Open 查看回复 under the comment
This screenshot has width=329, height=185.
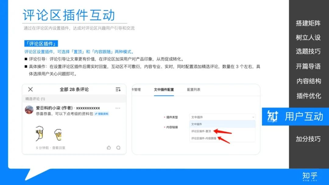(x=58, y=148)
